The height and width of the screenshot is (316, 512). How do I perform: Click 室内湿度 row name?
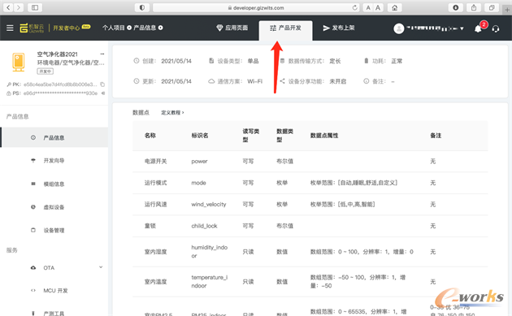click(156, 252)
